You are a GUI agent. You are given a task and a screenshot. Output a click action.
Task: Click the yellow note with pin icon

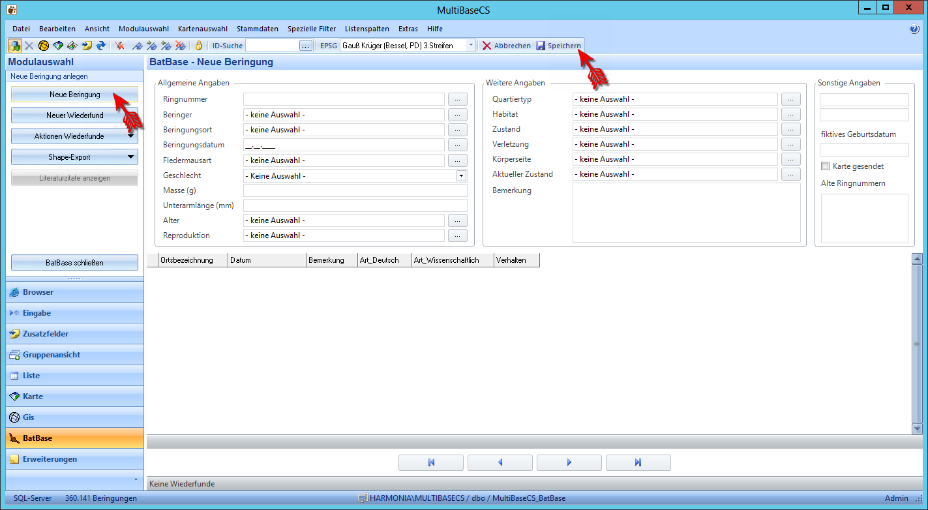click(87, 46)
